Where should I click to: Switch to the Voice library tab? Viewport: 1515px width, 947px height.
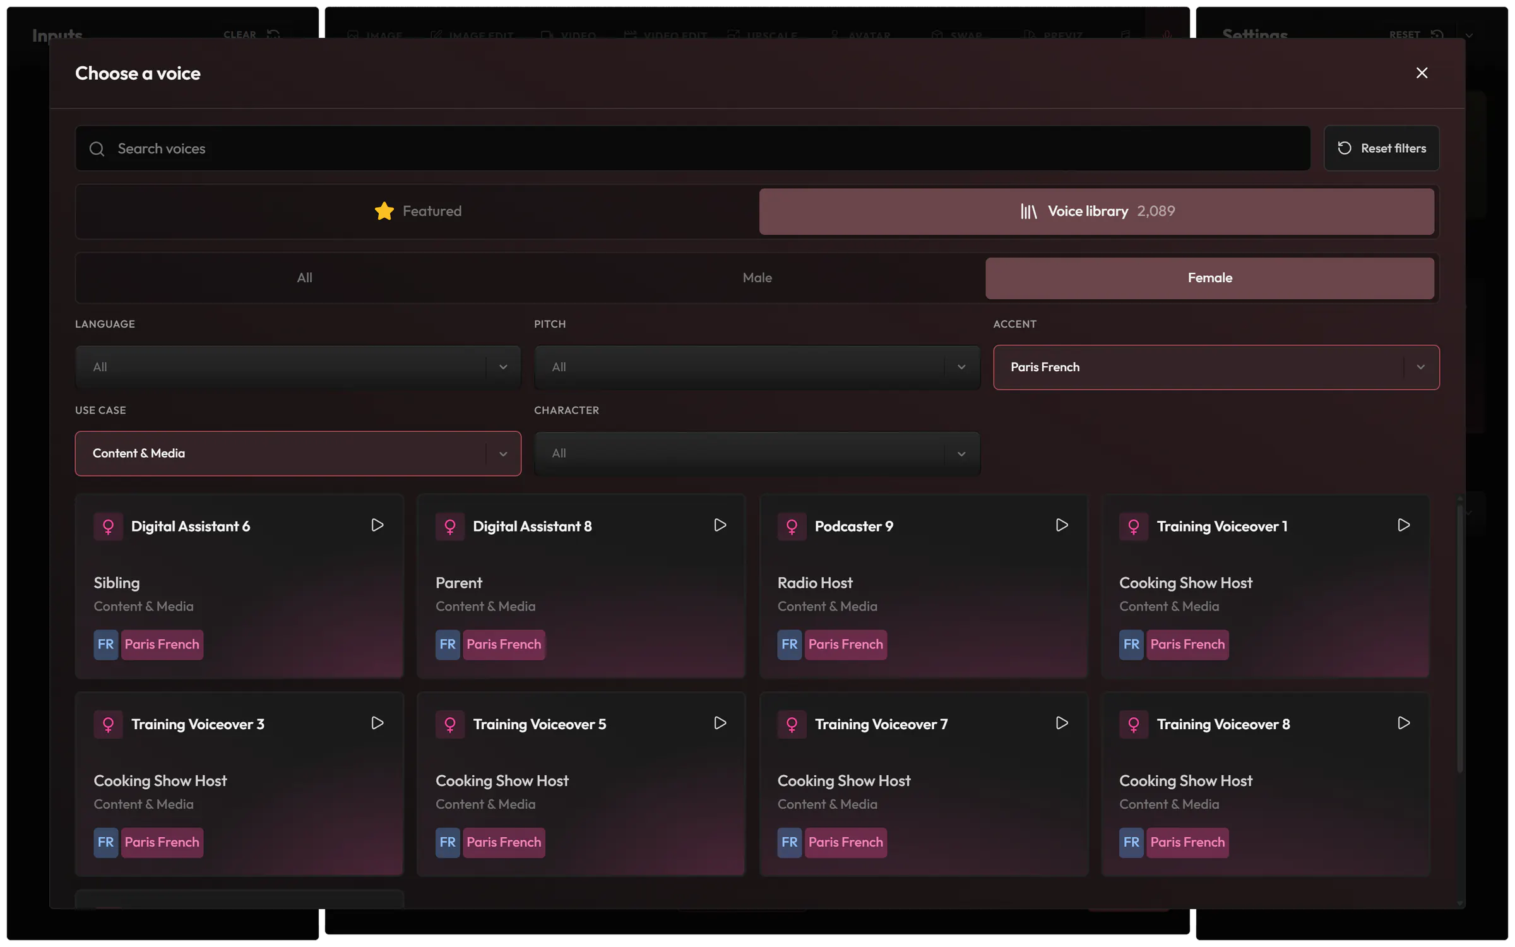(1096, 211)
